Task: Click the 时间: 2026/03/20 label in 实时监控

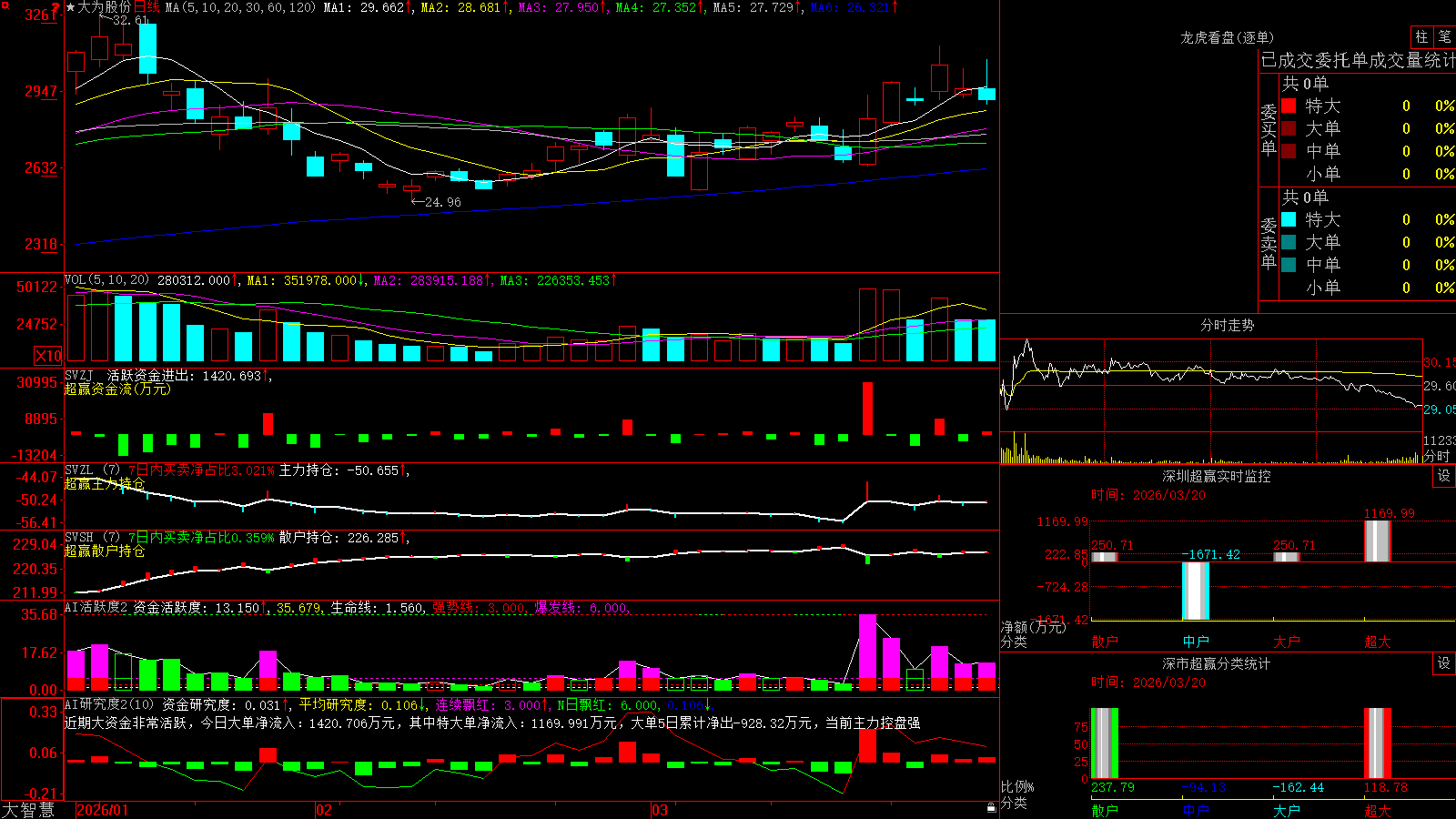Action: tap(1148, 495)
